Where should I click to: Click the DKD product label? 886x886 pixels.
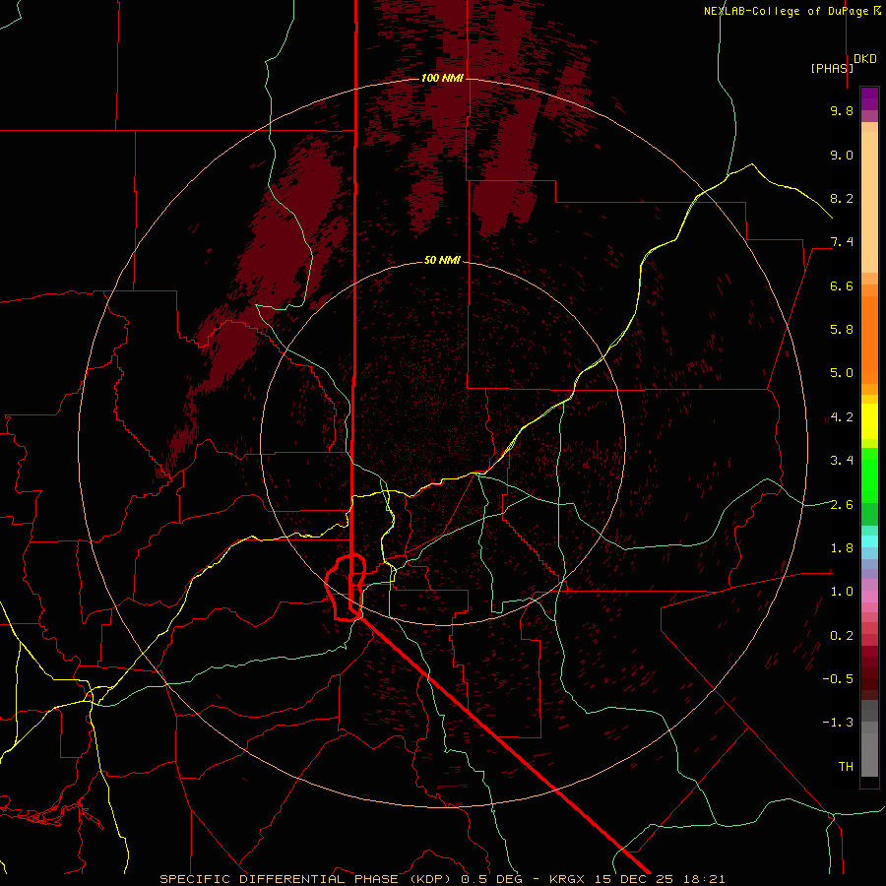pyautogui.click(x=865, y=59)
